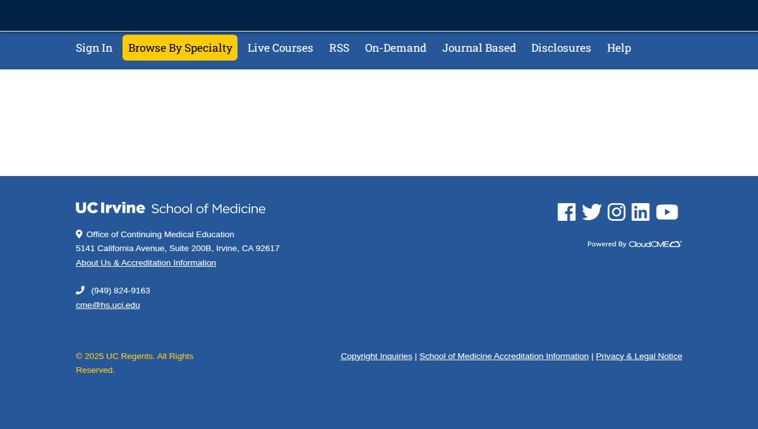Click the cme@hs.uci.edu email link
The image size is (758, 429).
point(108,305)
